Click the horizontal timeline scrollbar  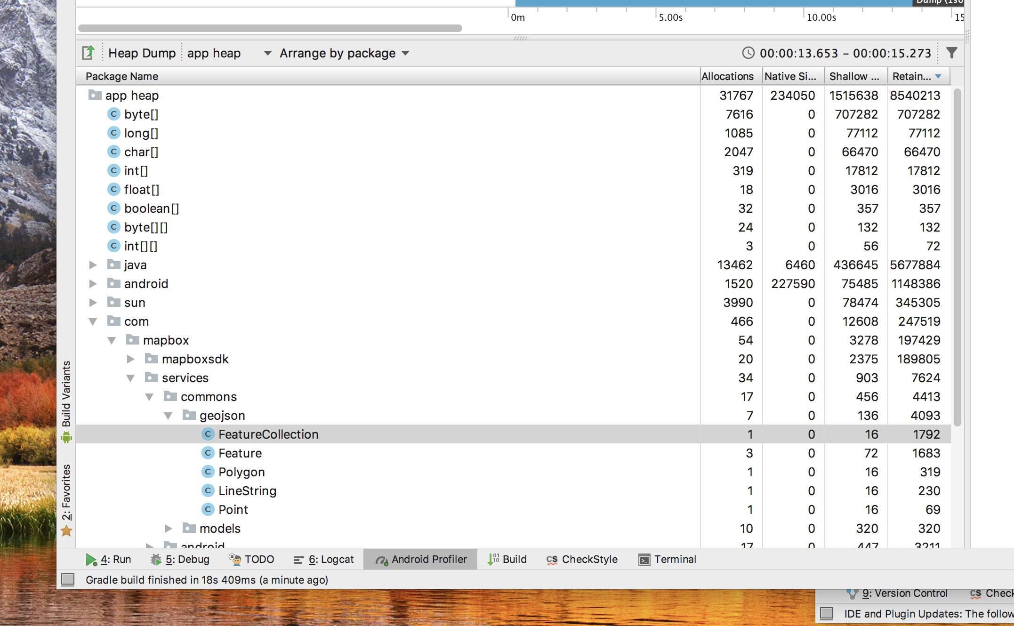point(270,28)
